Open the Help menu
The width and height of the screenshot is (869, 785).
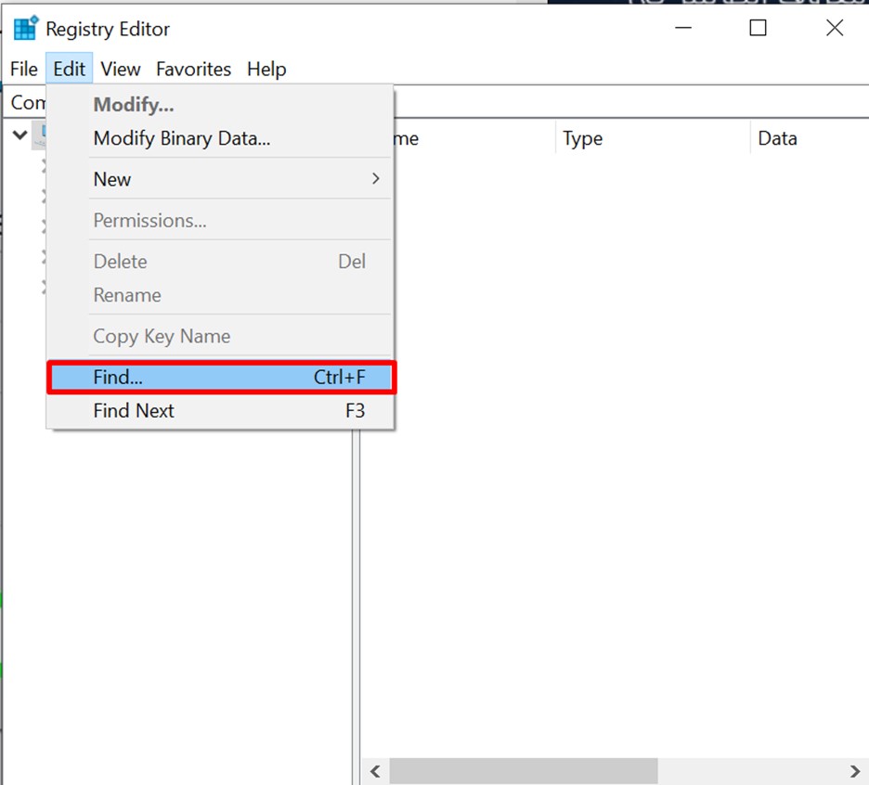(x=266, y=70)
